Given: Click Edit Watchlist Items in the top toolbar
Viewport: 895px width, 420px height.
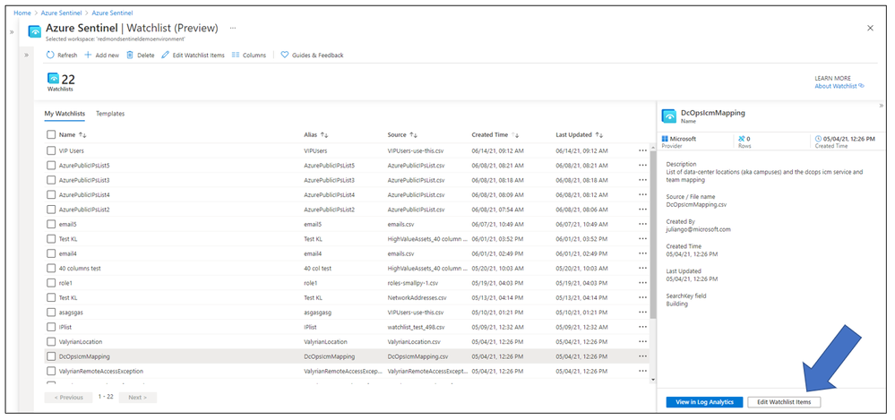Looking at the screenshot, I should [x=193, y=56].
